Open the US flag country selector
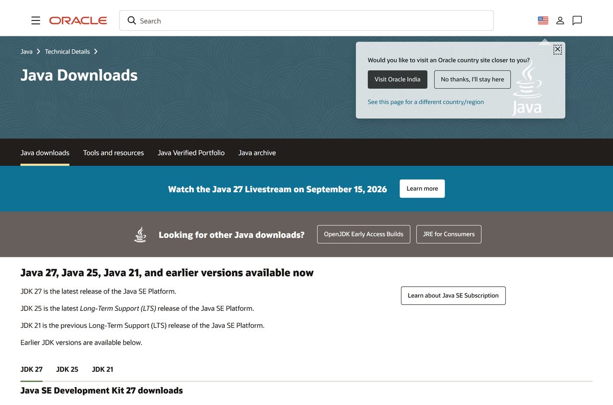The width and height of the screenshot is (613, 405). pos(543,20)
